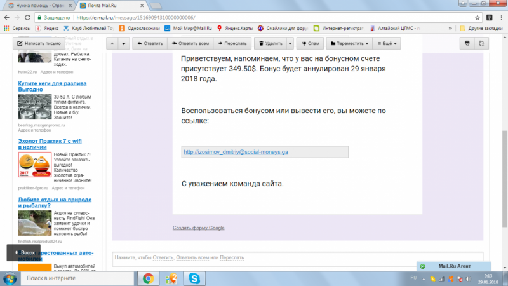Viewport: 508px width, 286px height.
Task: Click the FindFish ad thumbnail
Action: (35, 223)
